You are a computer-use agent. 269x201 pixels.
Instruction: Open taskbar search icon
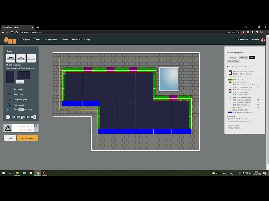click(10, 173)
